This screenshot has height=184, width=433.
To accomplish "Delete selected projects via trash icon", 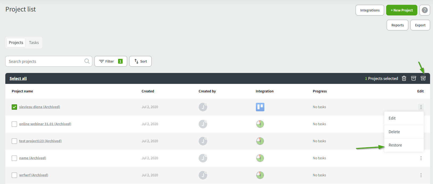I will (404, 78).
